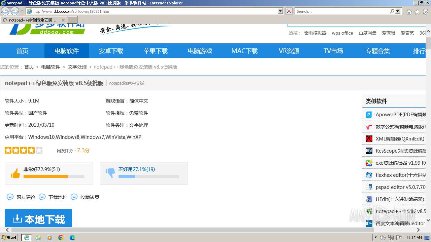Click the IE forward arrow button
This screenshot has height=242, width=431.
coord(14,11)
